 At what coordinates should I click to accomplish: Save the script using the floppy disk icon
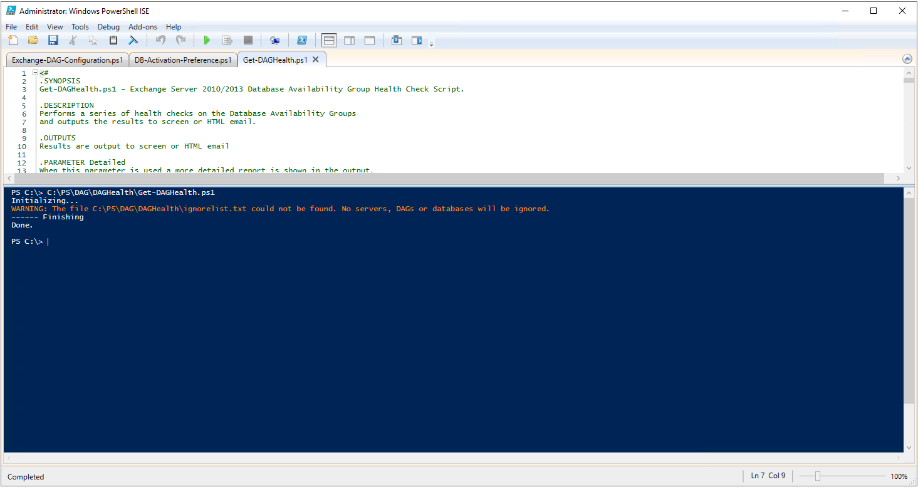53,40
